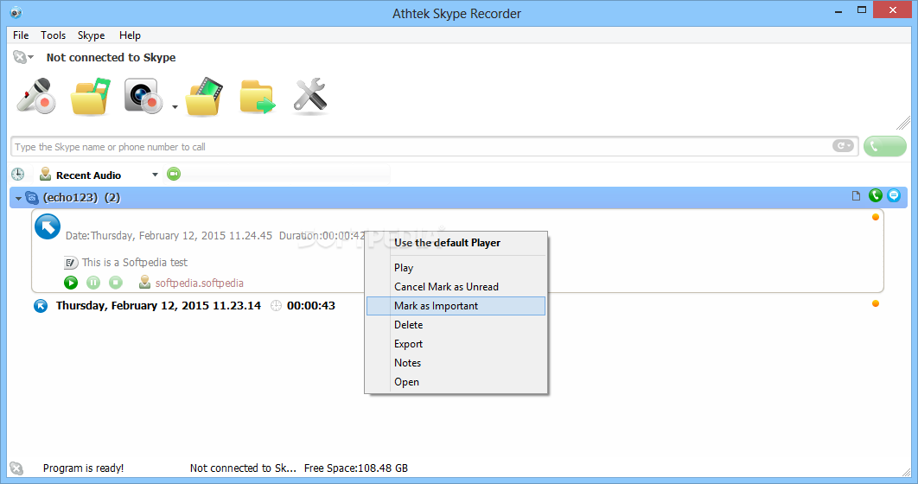The image size is (918, 484).
Task: Click 'This is a Softpedia test' note text
Action: (x=135, y=263)
